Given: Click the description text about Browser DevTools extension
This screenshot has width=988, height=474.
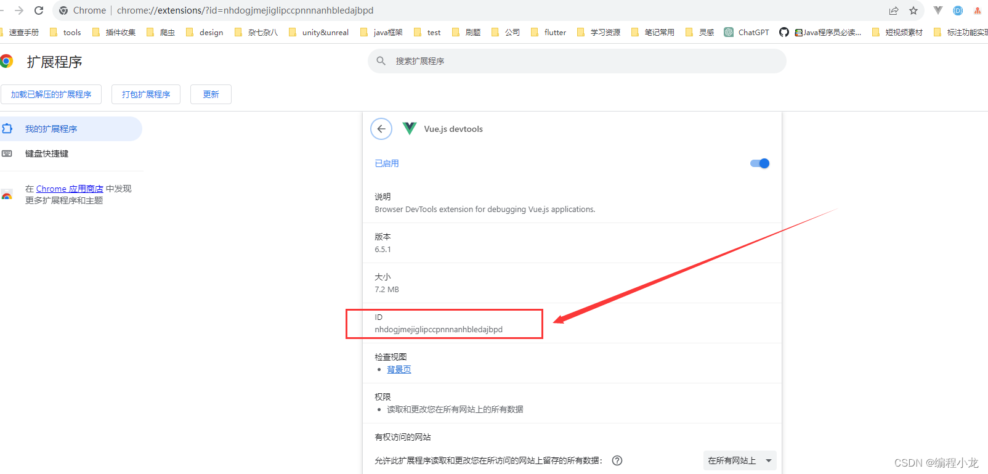Looking at the screenshot, I should pyautogui.click(x=485, y=210).
